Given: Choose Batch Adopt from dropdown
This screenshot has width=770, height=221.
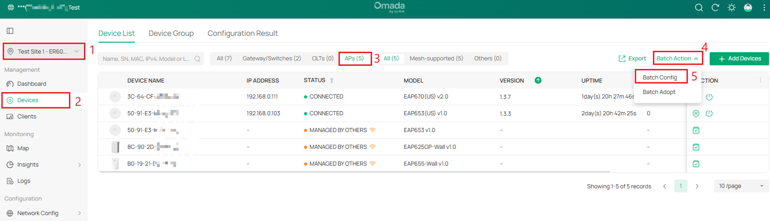Looking at the screenshot, I should coord(659,92).
